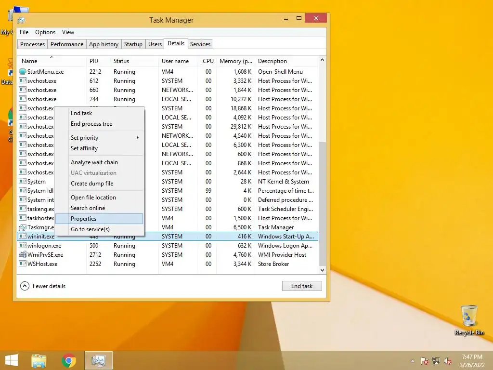The width and height of the screenshot is (493, 370).
Task: Click the winlogon.exe process icon
Action: [x=22, y=245]
